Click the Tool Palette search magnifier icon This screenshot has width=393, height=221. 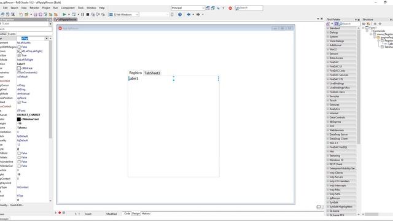(341, 24)
